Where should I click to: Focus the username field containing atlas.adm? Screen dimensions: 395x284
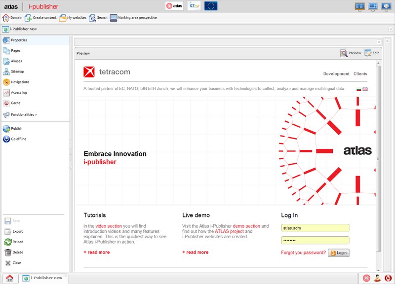pyautogui.click(x=315, y=228)
